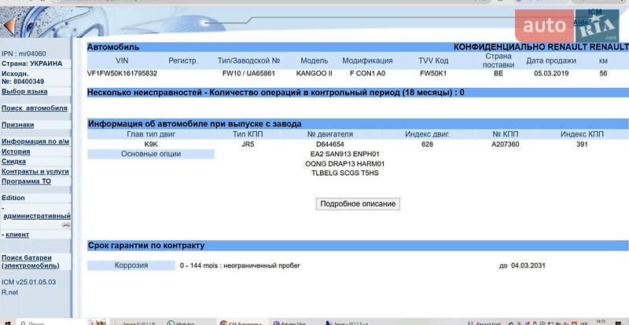Click warranty end date 04.03.2031
Image resolution: width=629 pixels, height=325 pixels.
[x=528, y=265]
